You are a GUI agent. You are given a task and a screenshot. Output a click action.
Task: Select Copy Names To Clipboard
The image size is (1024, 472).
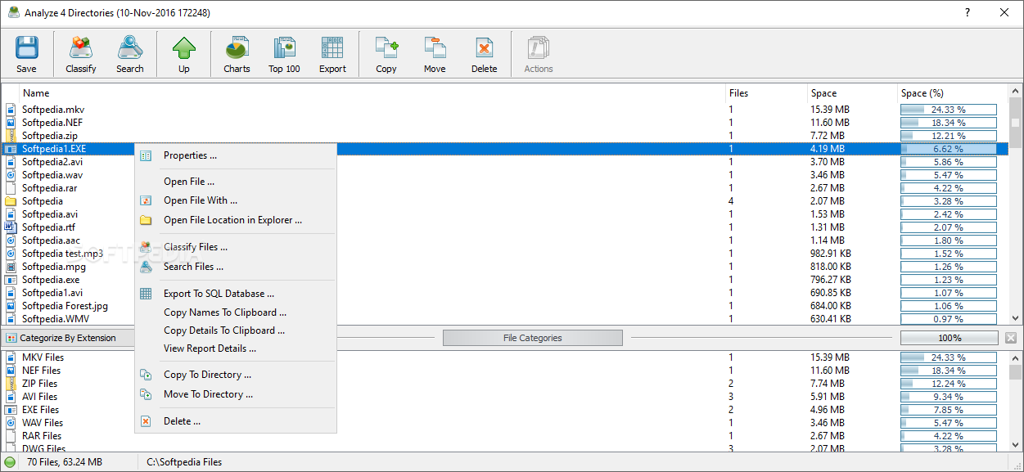tap(236, 312)
